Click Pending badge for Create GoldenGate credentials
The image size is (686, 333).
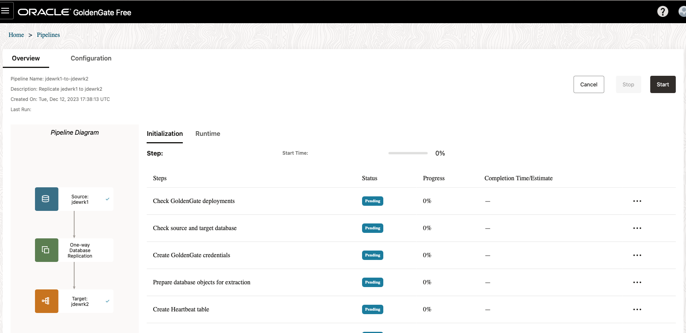tap(373, 255)
